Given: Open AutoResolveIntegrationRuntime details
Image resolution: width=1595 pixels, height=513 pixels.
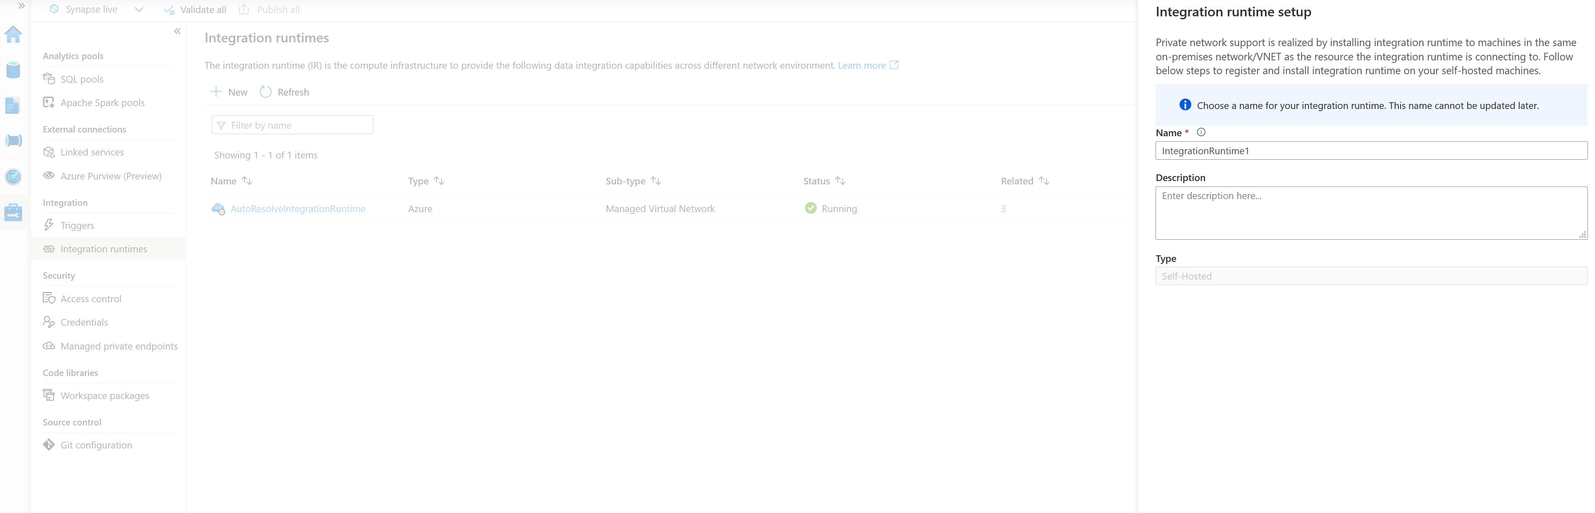Looking at the screenshot, I should (x=298, y=209).
